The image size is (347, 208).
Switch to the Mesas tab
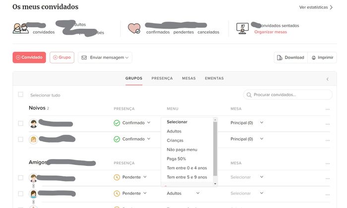189,78
